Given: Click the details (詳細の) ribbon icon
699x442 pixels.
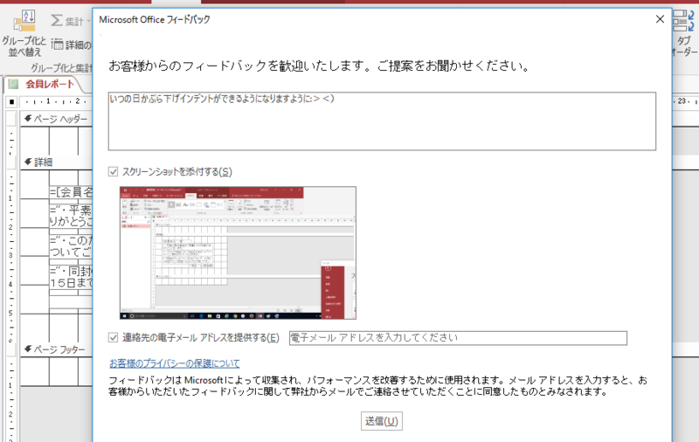Looking at the screenshot, I should coord(57,44).
